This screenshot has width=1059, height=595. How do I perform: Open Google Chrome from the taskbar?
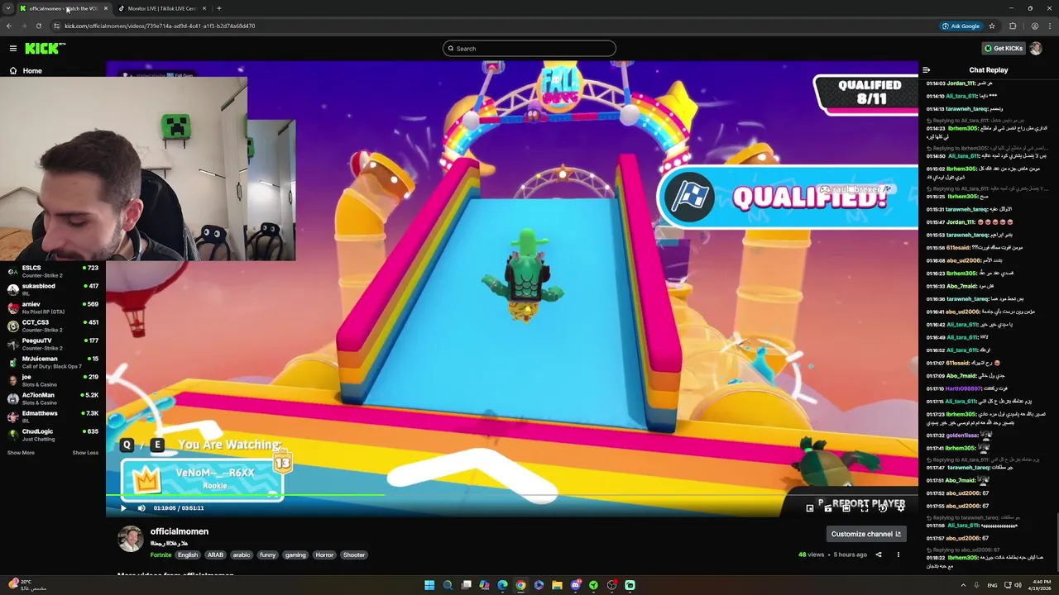[520, 585]
